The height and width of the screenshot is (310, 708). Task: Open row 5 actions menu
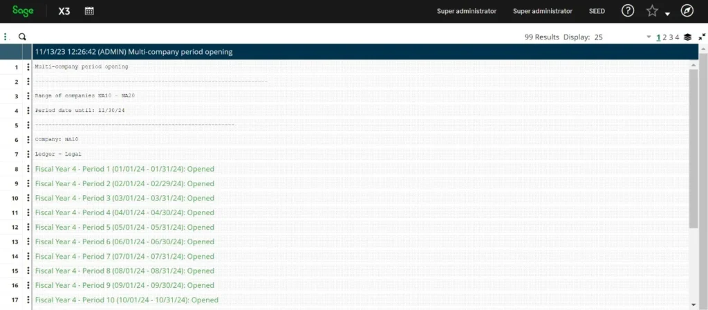pyautogui.click(x=28, y=125)
